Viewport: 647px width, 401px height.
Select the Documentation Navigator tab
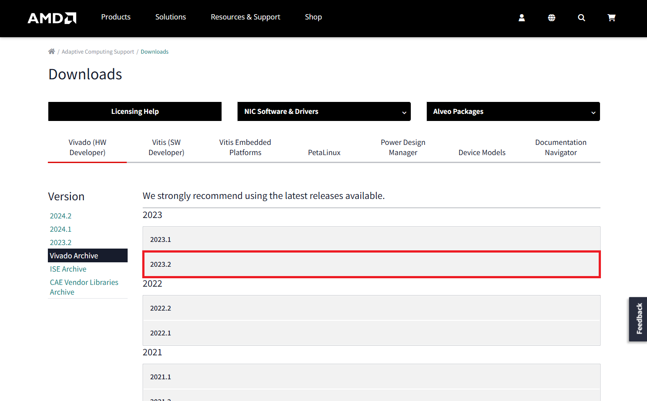pos(561,148)
